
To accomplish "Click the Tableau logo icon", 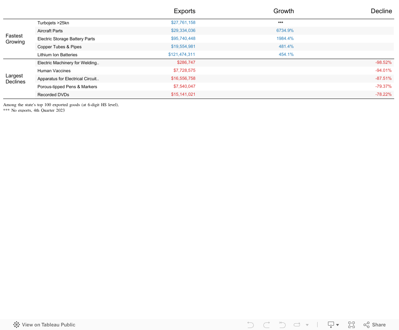I will pos(17,325).
